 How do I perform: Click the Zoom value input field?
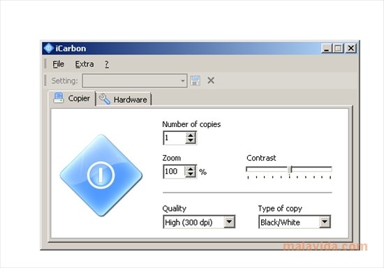175,171
